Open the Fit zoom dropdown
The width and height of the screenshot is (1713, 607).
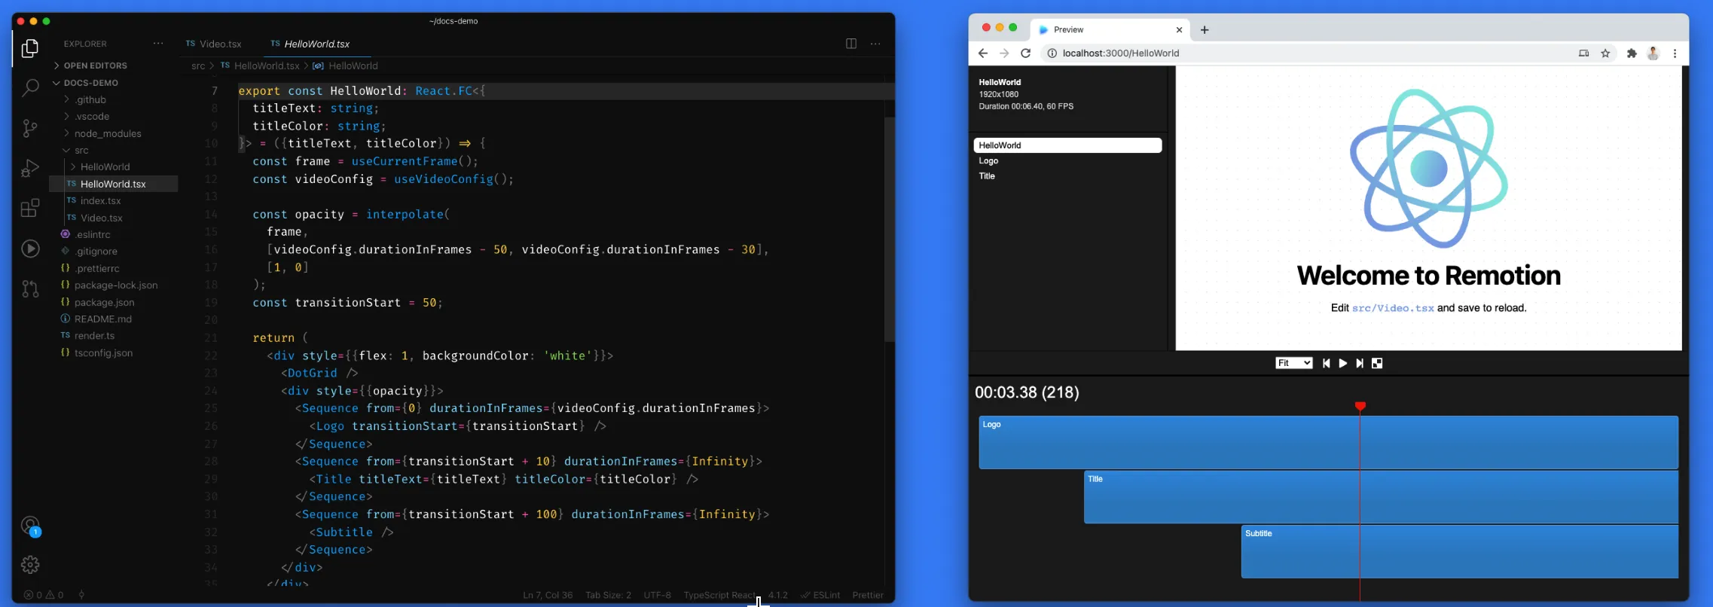[x=1293, y=363]
